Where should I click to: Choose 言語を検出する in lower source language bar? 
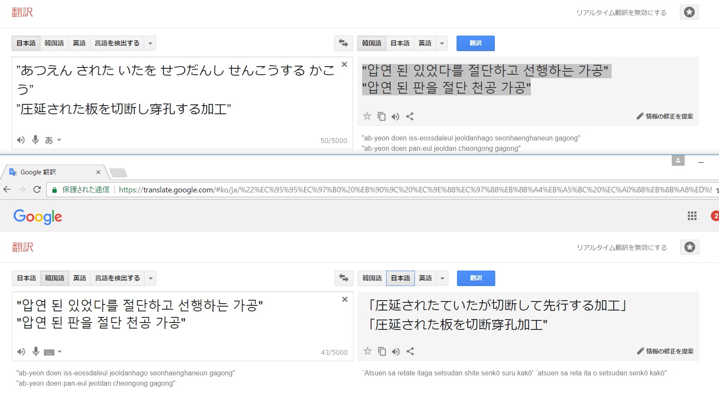117,278
